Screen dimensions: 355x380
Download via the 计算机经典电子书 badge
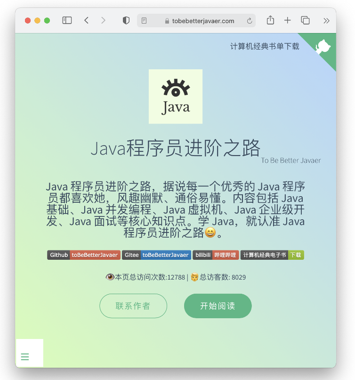[x=272, y=255]
